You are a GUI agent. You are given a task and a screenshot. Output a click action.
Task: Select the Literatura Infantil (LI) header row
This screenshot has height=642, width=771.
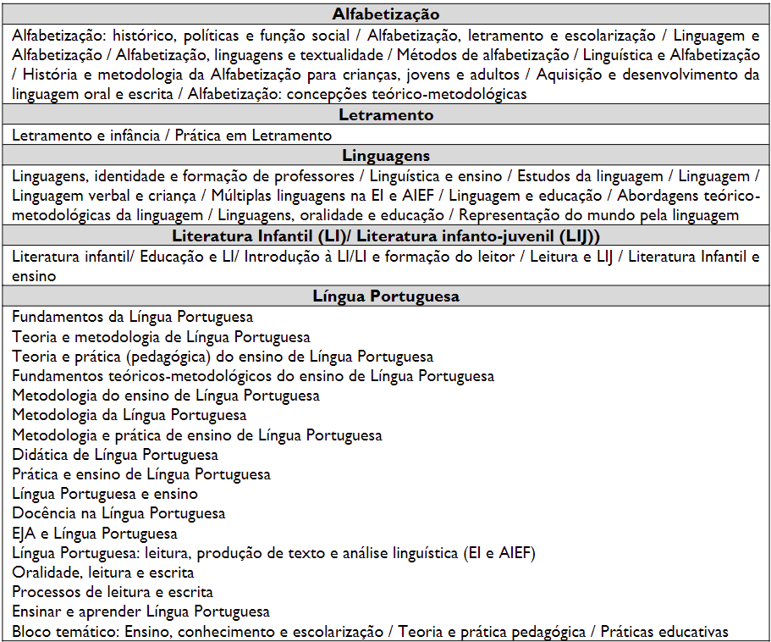click(385, 235)
